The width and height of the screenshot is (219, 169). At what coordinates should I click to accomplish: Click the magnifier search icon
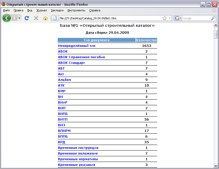(x=213, y=18)
